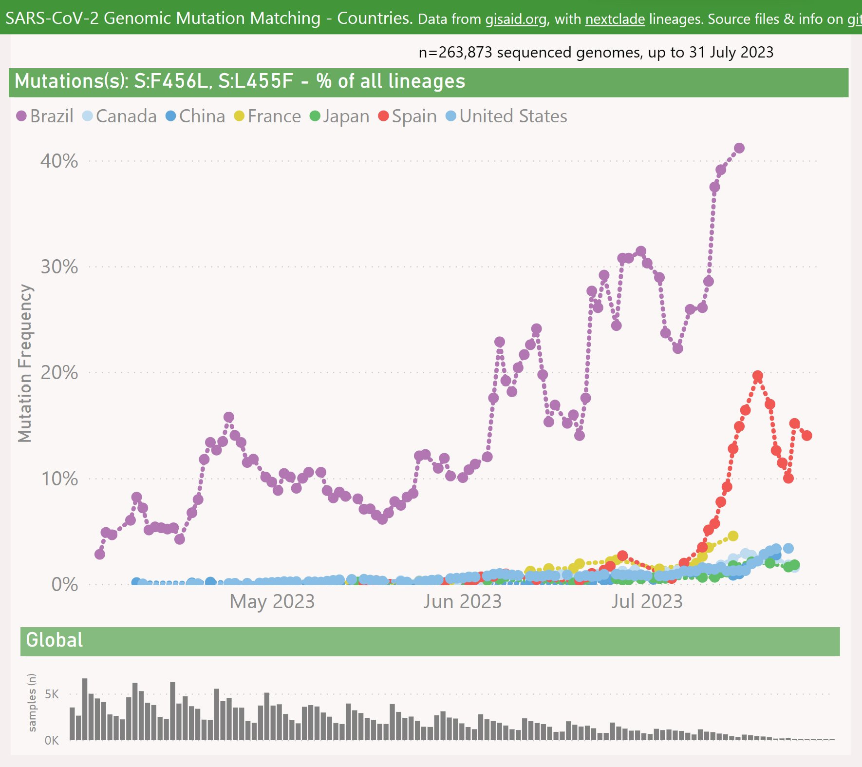Click the 40% y-axis label
Viewport: 862px width, 767px height.
coord(59,161)
